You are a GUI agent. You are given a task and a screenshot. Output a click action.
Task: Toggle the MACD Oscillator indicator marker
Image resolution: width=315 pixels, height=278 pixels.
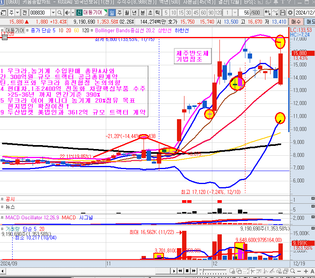(x=3, y=217)
